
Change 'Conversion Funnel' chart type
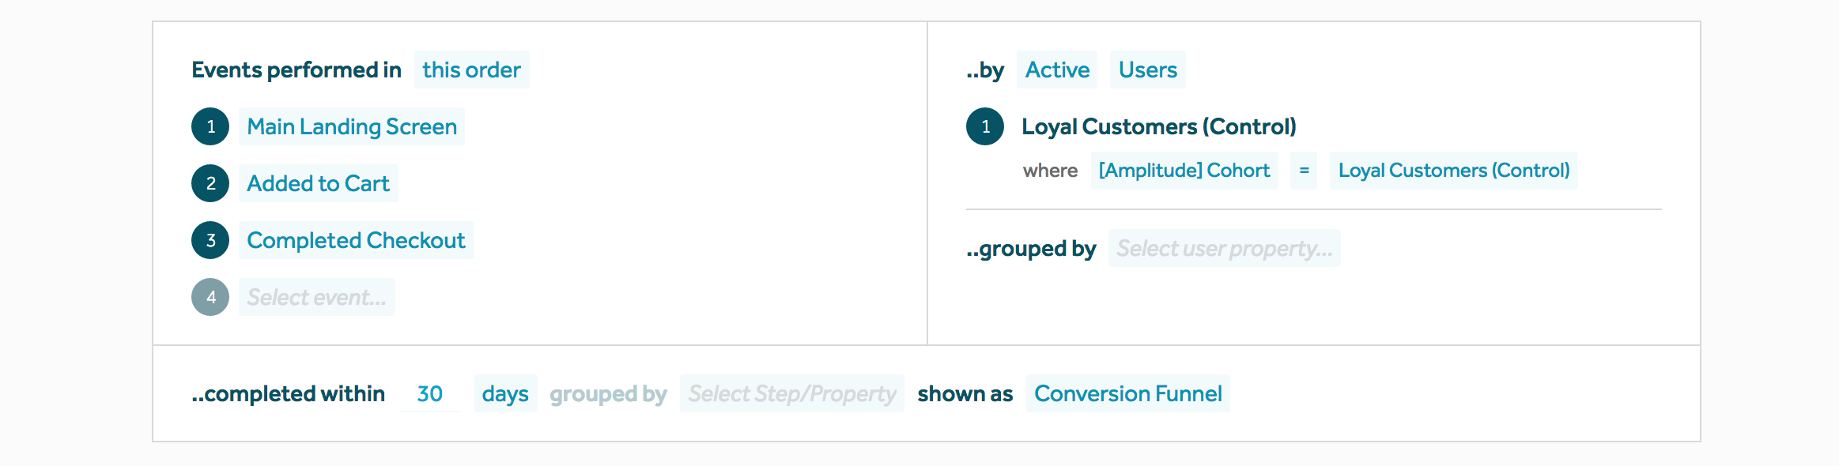[1127, 393]
